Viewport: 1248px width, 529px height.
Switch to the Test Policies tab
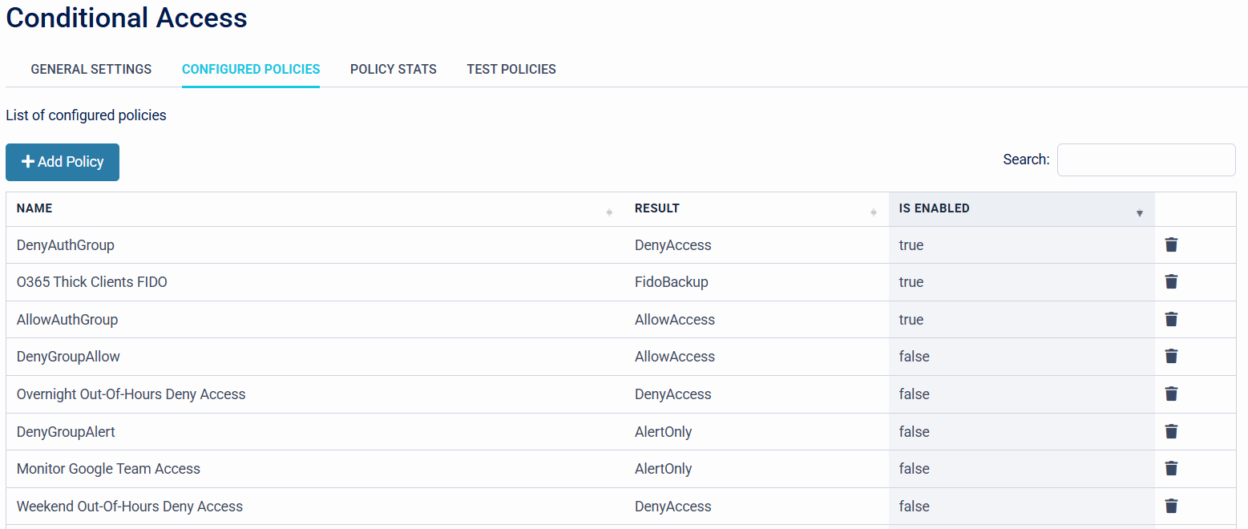(511, 69)
